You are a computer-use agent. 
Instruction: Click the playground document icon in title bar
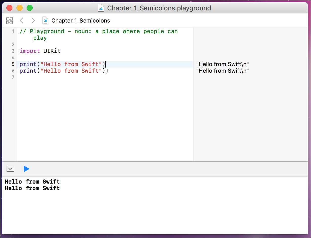point(101,8)
